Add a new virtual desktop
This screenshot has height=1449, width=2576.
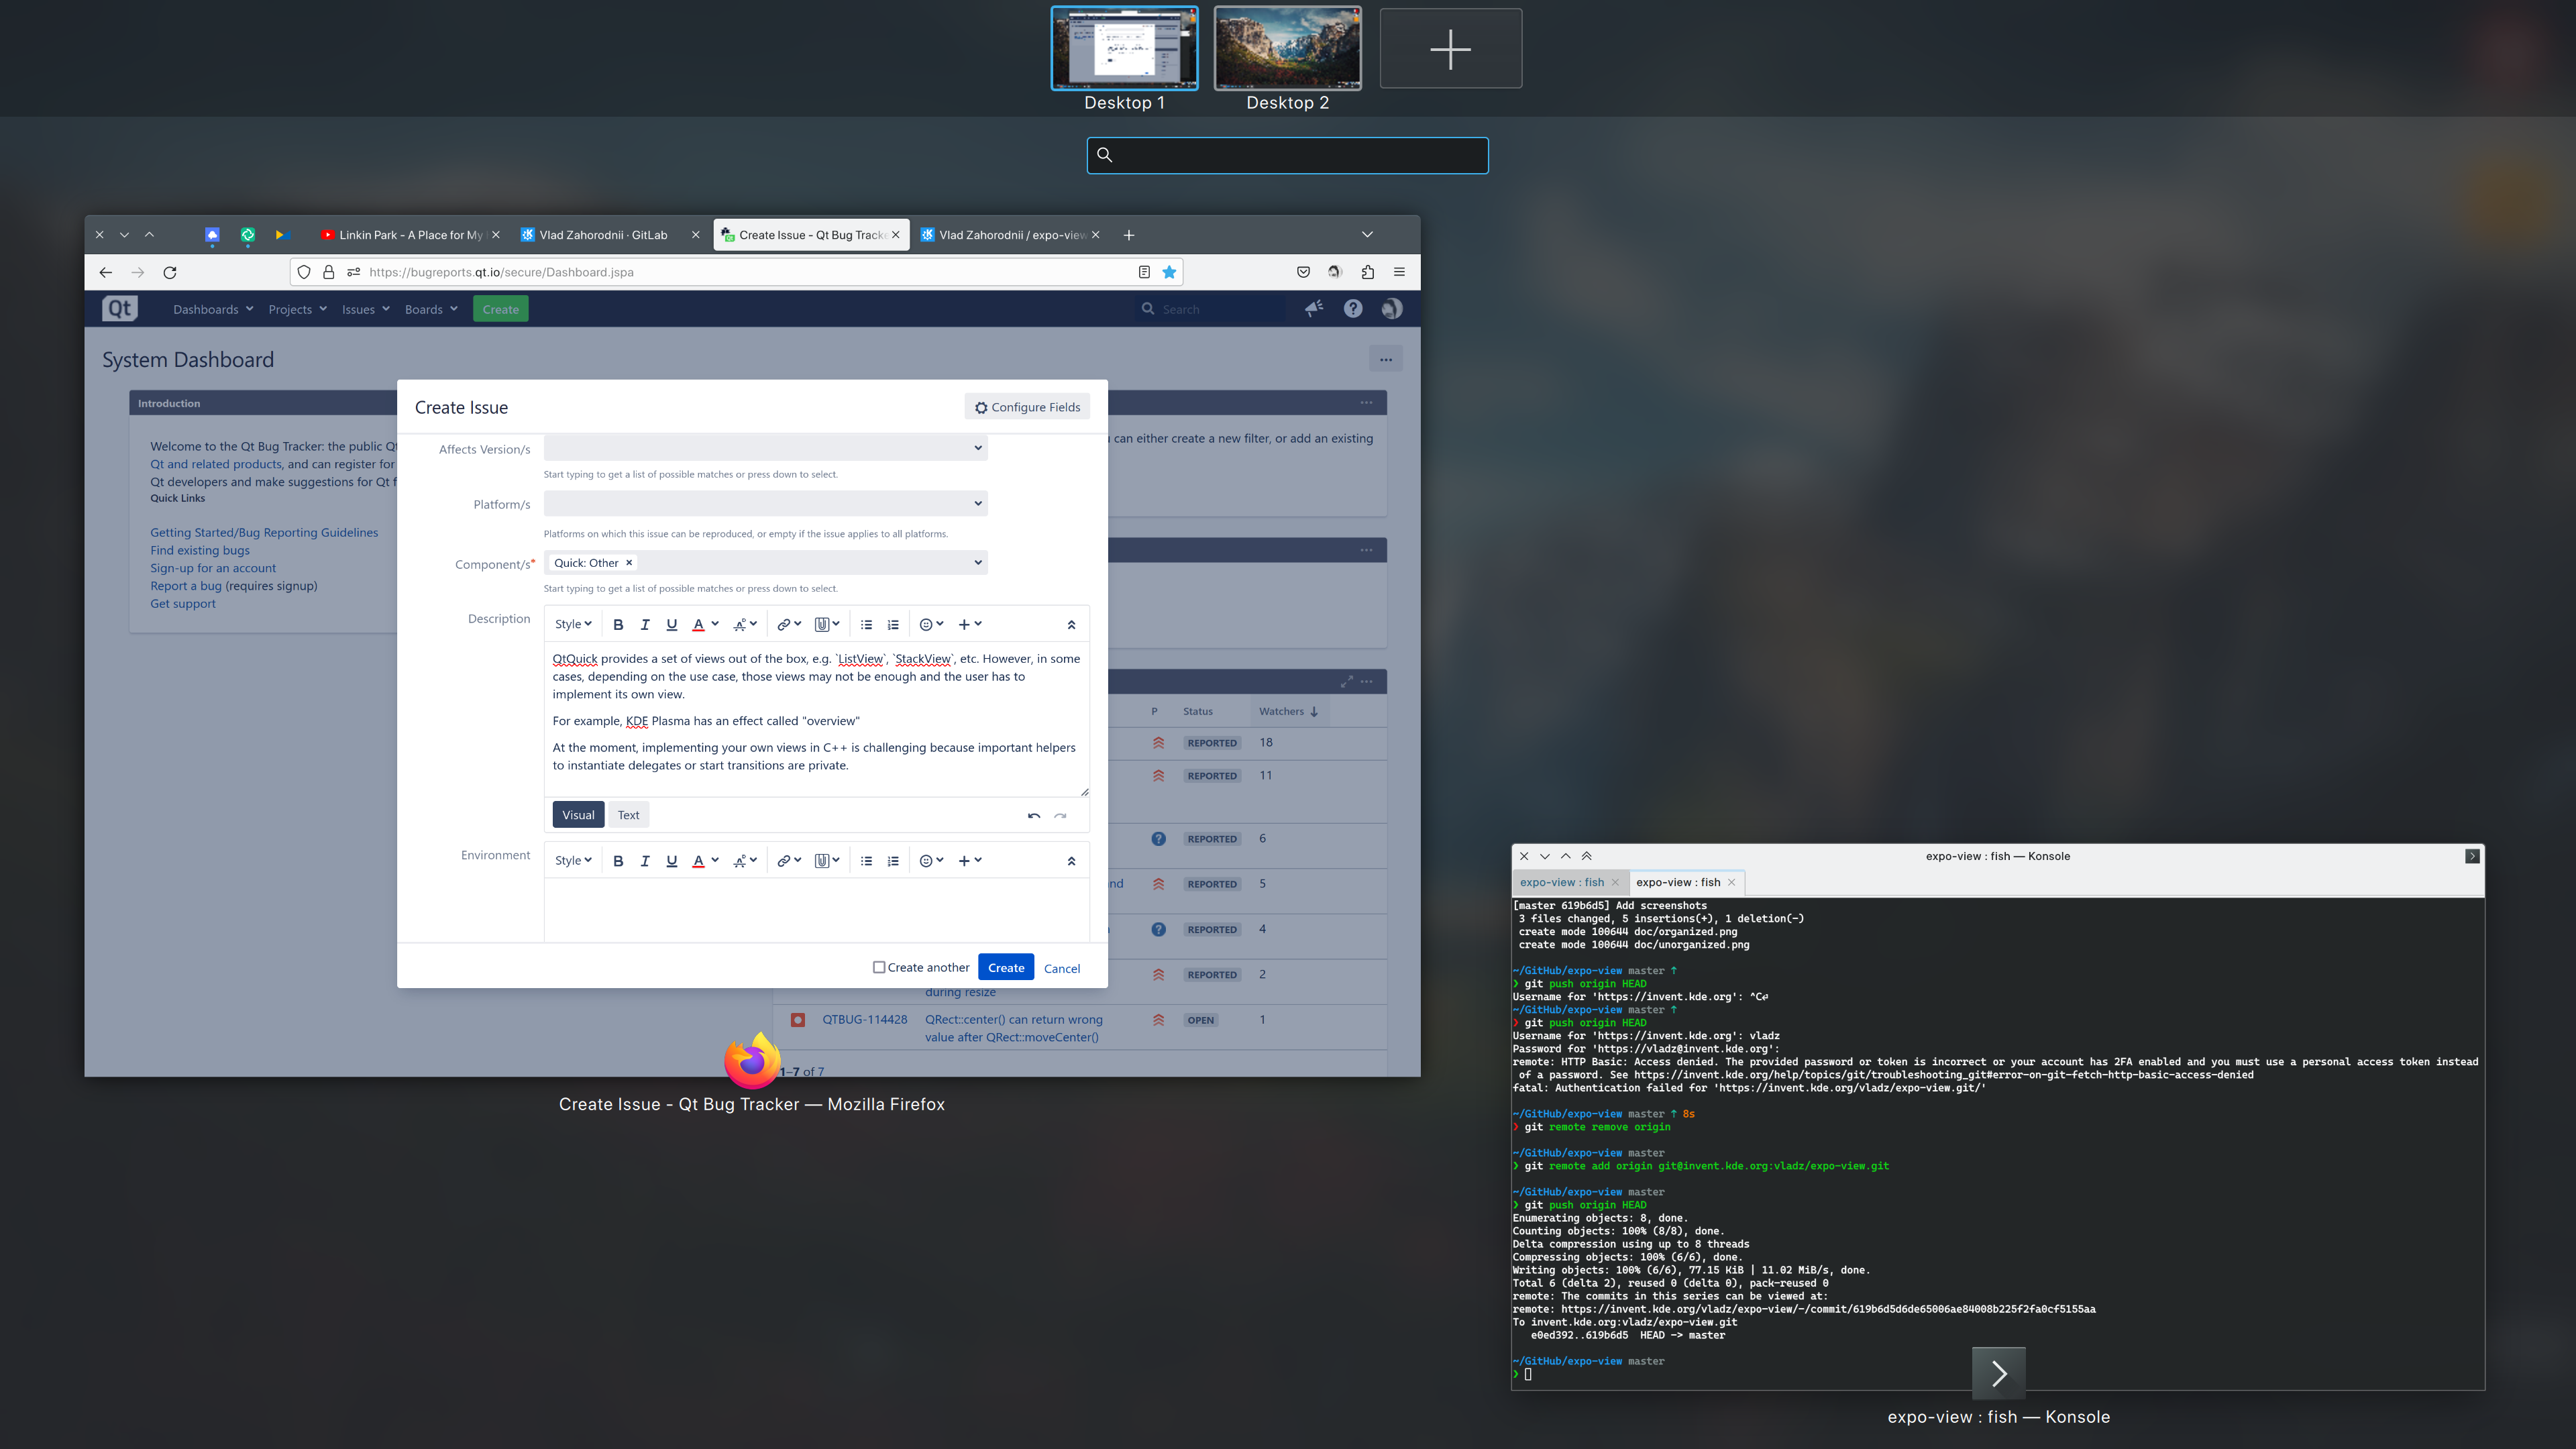(1451, 48)
